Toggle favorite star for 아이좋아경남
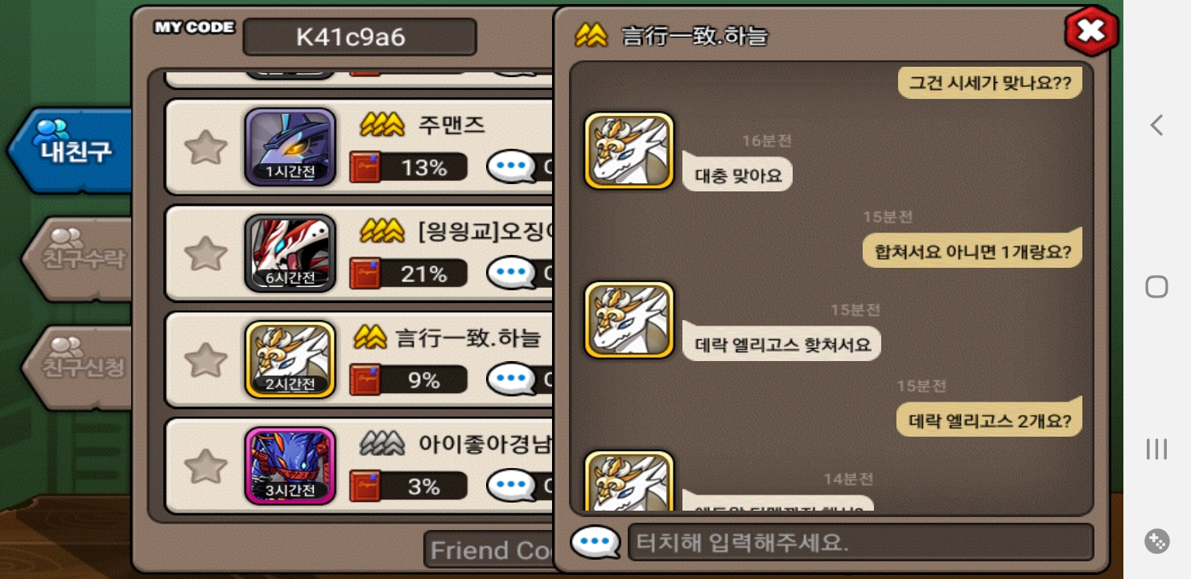1191x579 pixels. coord(205,466)
